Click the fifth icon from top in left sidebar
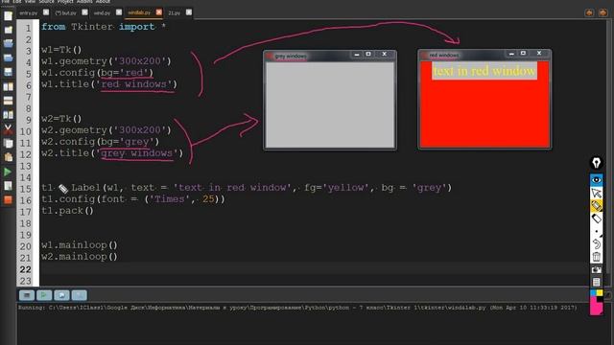 (8, 72)
